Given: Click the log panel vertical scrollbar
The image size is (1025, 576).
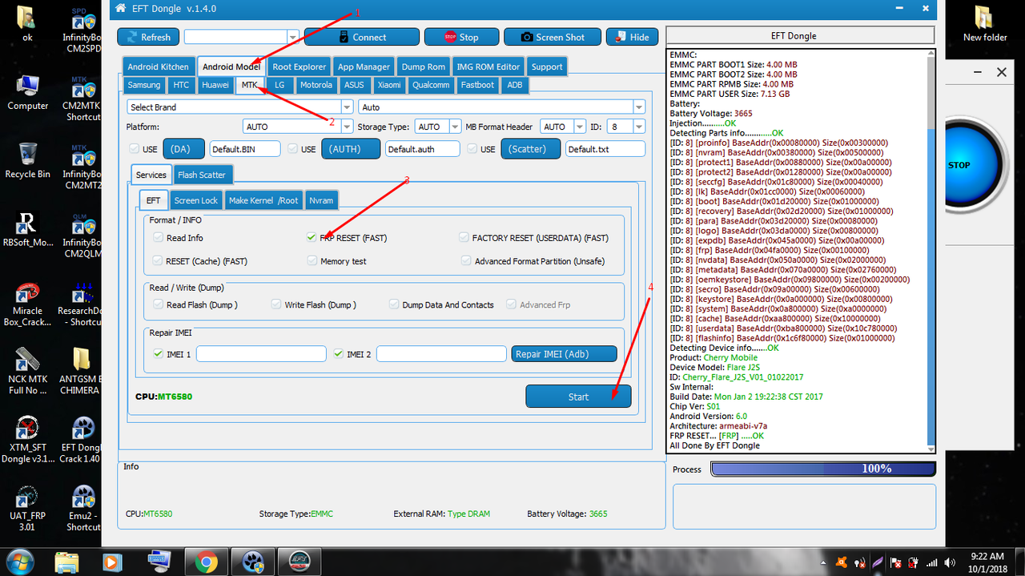Looking at the screenshot, I should point(931,251).
